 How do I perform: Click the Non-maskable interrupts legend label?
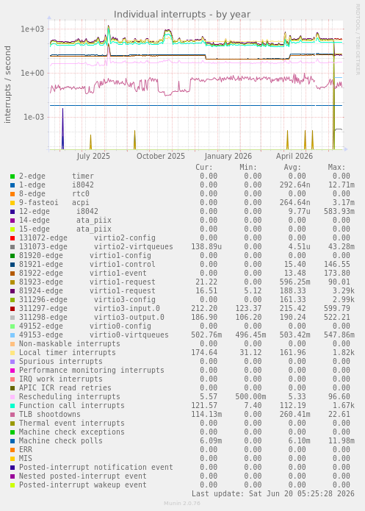tap(70, 343)
